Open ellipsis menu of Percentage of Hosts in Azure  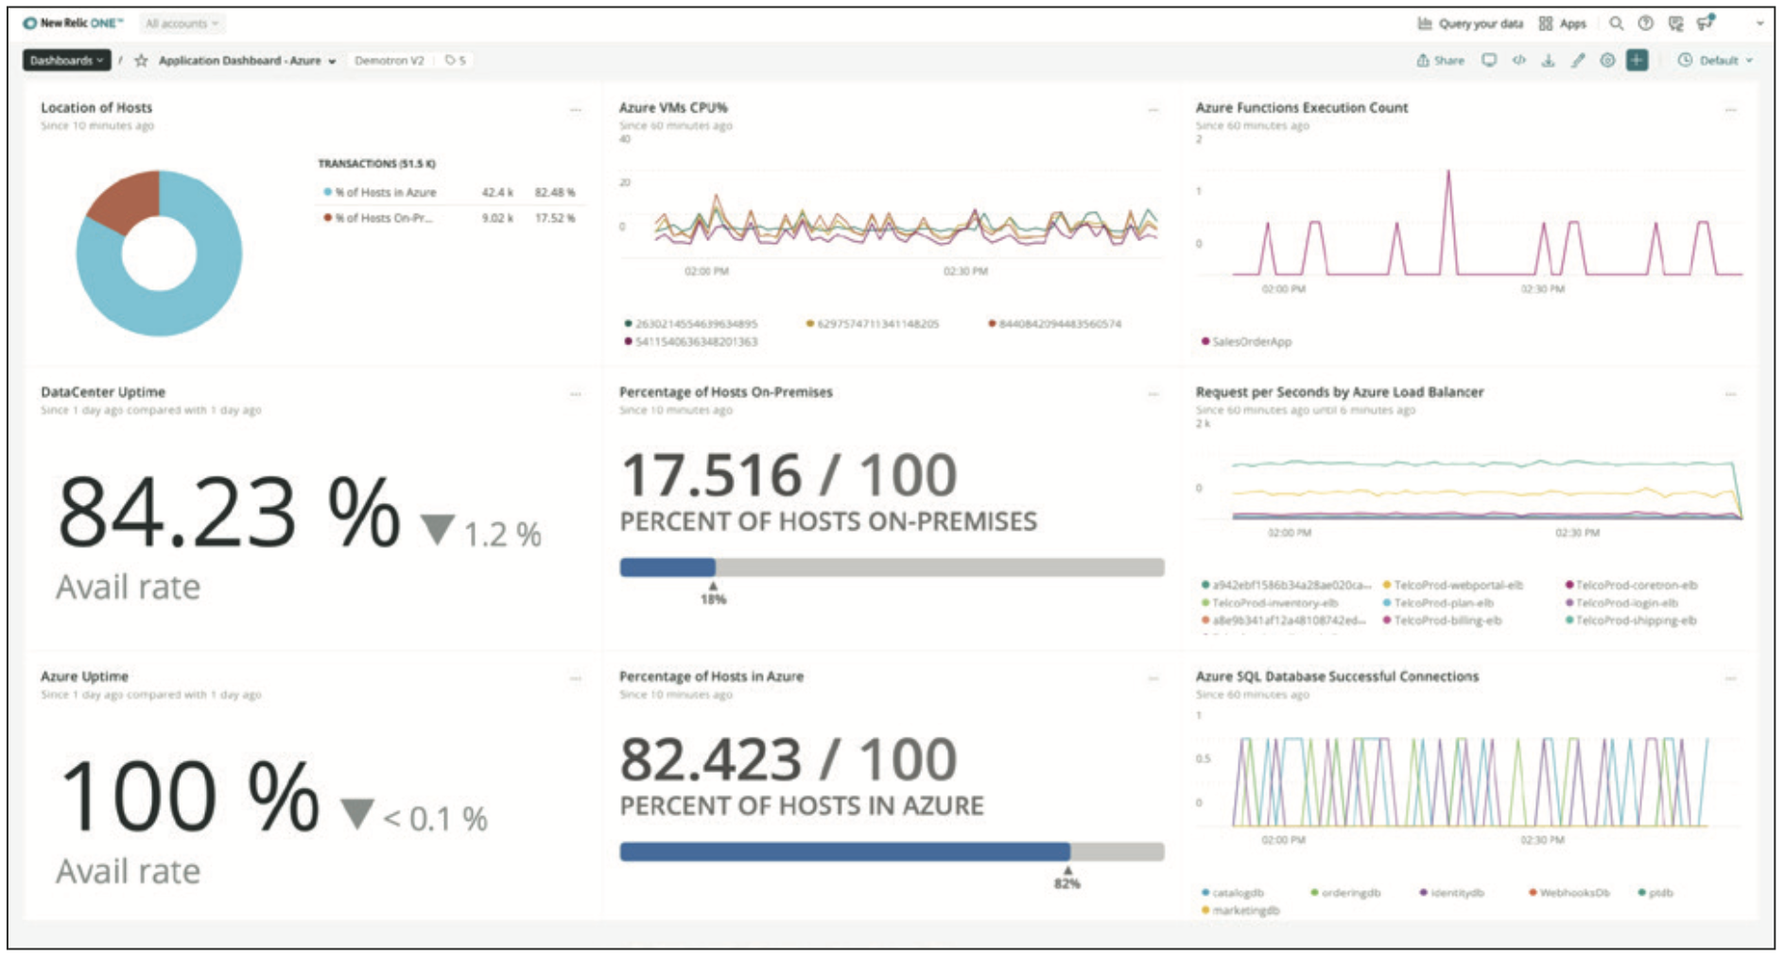click(x=1152, y=678)
